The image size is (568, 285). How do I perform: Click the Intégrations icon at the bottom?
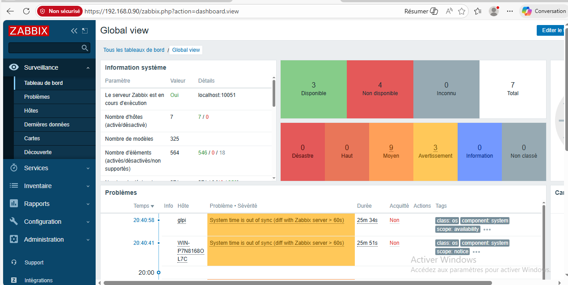[x=13, y=280]
